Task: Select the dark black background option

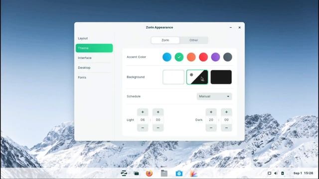Action: pyautogui.click(x=221, y=77)
